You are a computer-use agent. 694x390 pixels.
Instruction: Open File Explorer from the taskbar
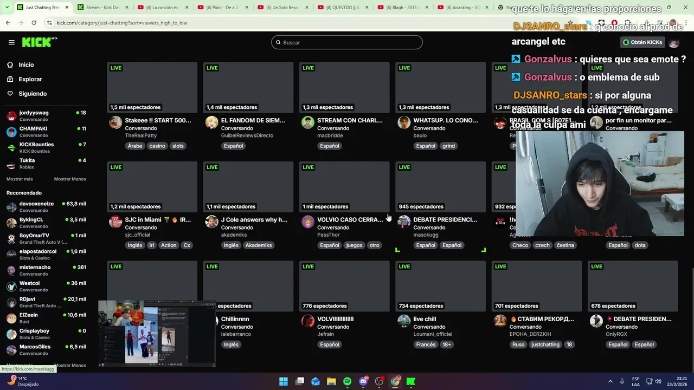[331, 381]
